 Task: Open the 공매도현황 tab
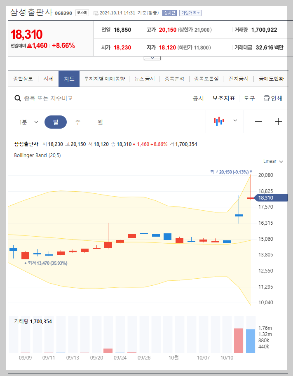[271, 79]
